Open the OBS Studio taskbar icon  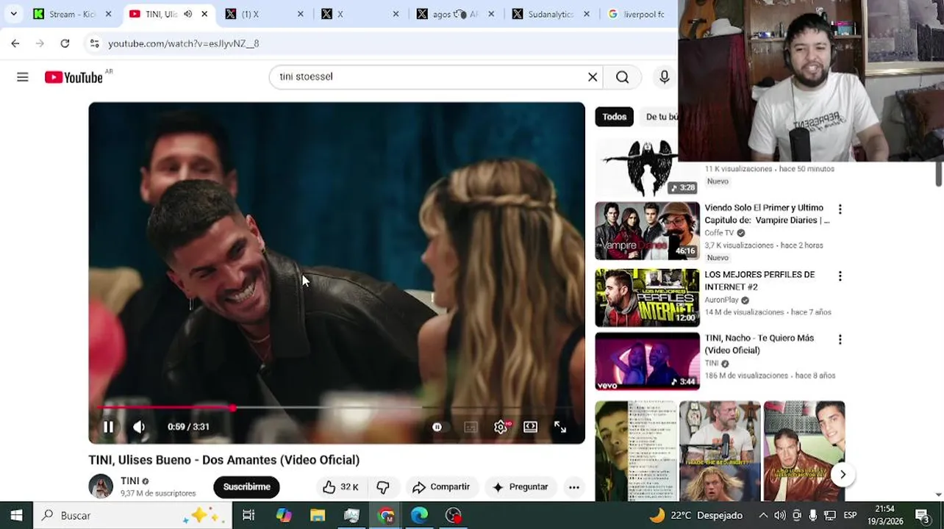pyautogui.click(x=454, y=515)
